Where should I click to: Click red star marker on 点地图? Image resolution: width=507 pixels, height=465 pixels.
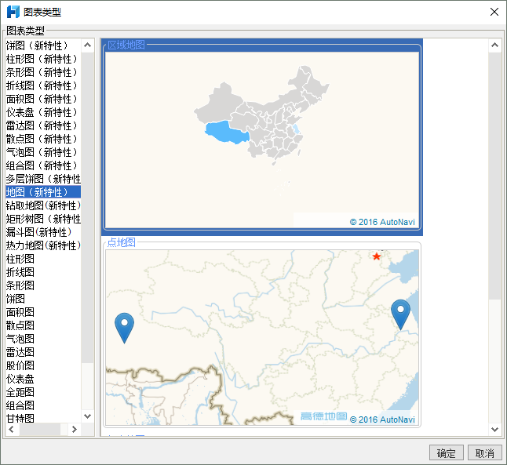coord(377,256)
